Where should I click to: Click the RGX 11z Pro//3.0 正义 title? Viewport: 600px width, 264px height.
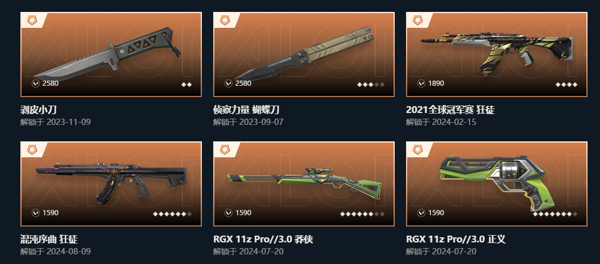pos(456,240)
